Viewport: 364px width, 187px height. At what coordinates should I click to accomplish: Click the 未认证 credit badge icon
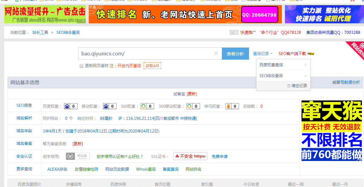(x=78, y=156)
